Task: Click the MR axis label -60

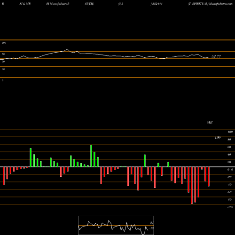Action: (229, 192)
